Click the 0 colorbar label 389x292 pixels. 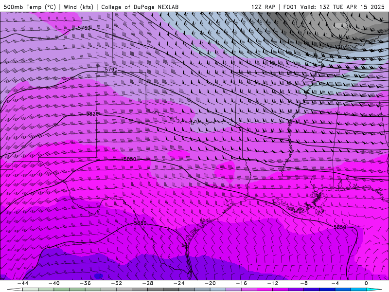tap(366, 283)
